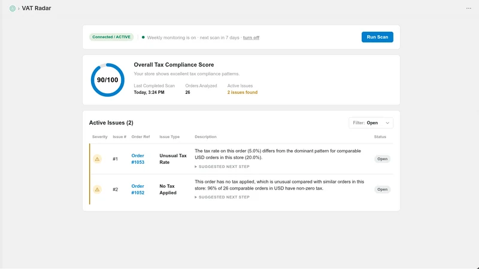Click the Description column header
479x269 pixels.
(x=205, y=137)
